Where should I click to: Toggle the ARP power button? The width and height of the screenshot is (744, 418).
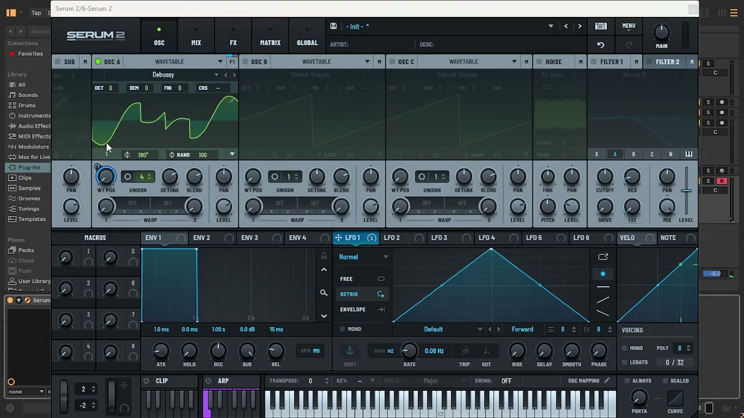(208, 381)
